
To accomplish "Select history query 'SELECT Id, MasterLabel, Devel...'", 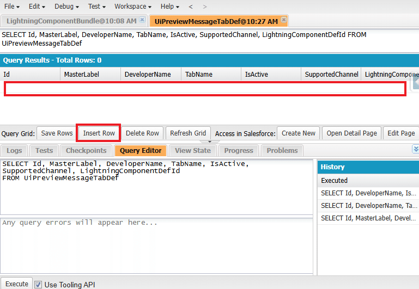I will 368,218.
